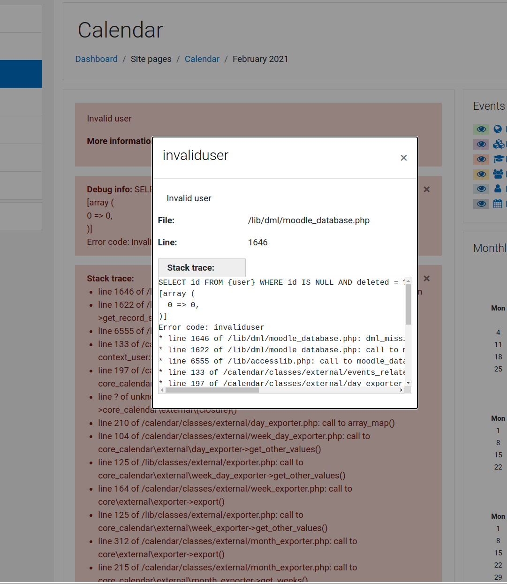Image resolution: width=507 pixels, height=584 pixels.
Task: Click the Events key heading in the side panel
Action: pos(489,106)
